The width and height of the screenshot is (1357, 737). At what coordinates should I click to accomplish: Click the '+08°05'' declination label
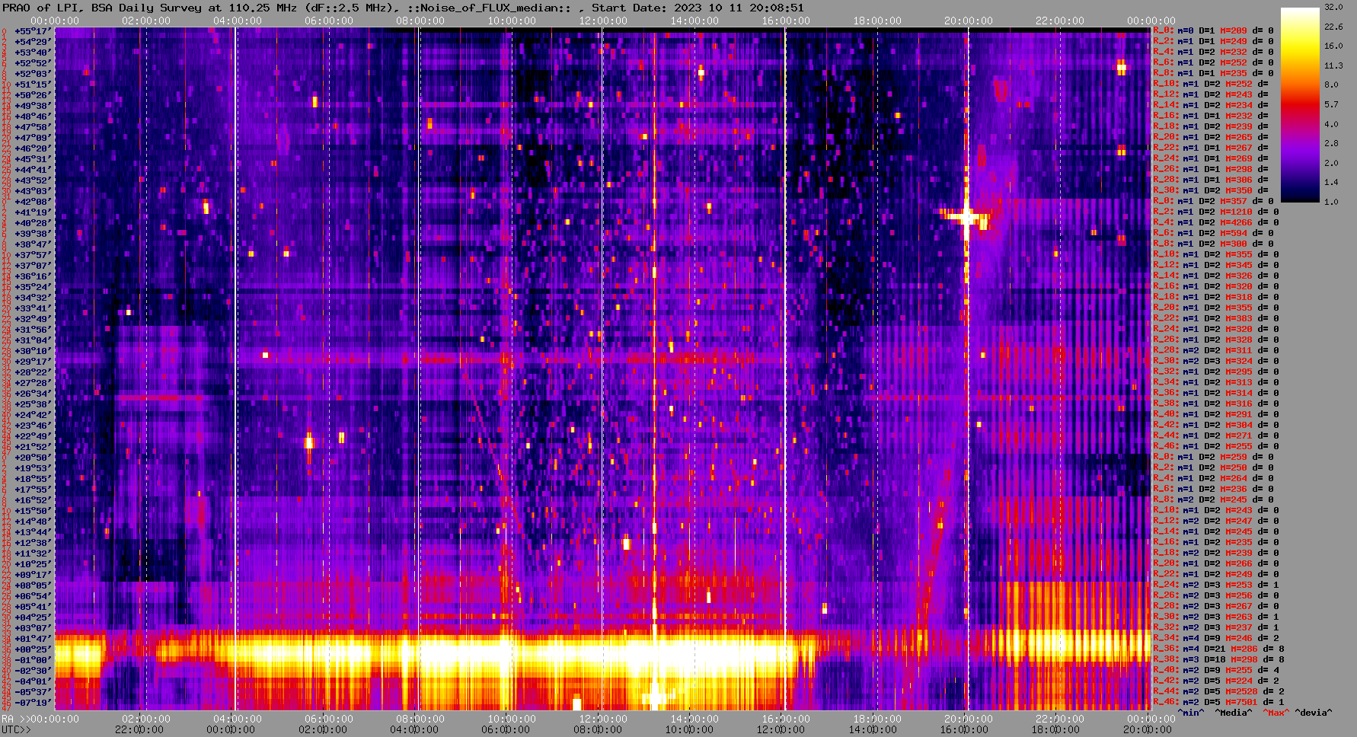pos(32,585)
